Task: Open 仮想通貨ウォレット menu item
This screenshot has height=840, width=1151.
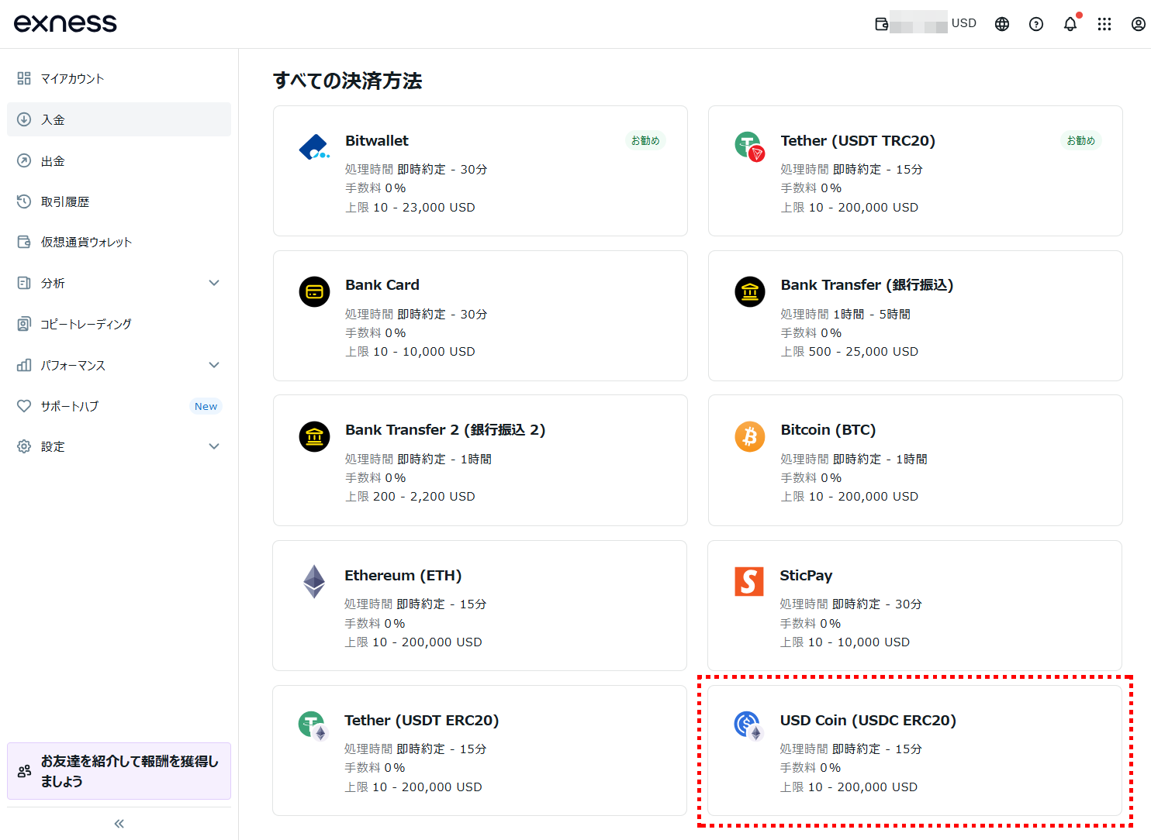Action: (119, 242)
